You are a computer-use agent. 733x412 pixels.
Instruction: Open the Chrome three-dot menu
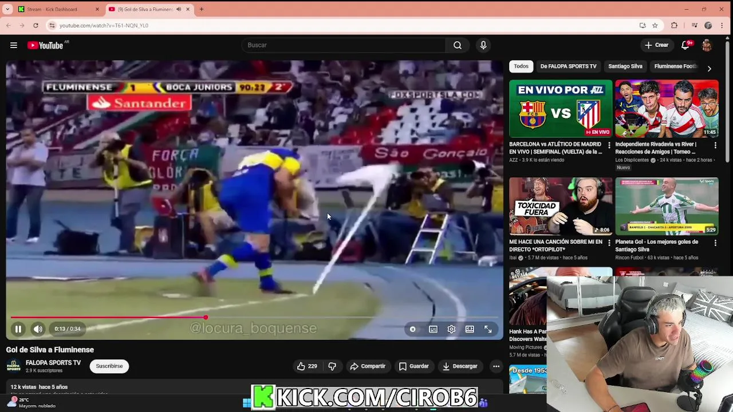coord(723,26)
